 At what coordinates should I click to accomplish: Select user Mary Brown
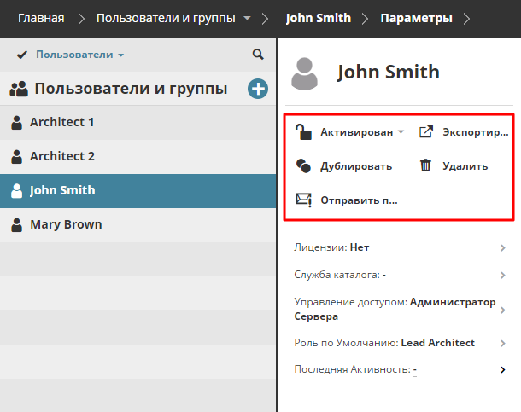pos(66,224)
